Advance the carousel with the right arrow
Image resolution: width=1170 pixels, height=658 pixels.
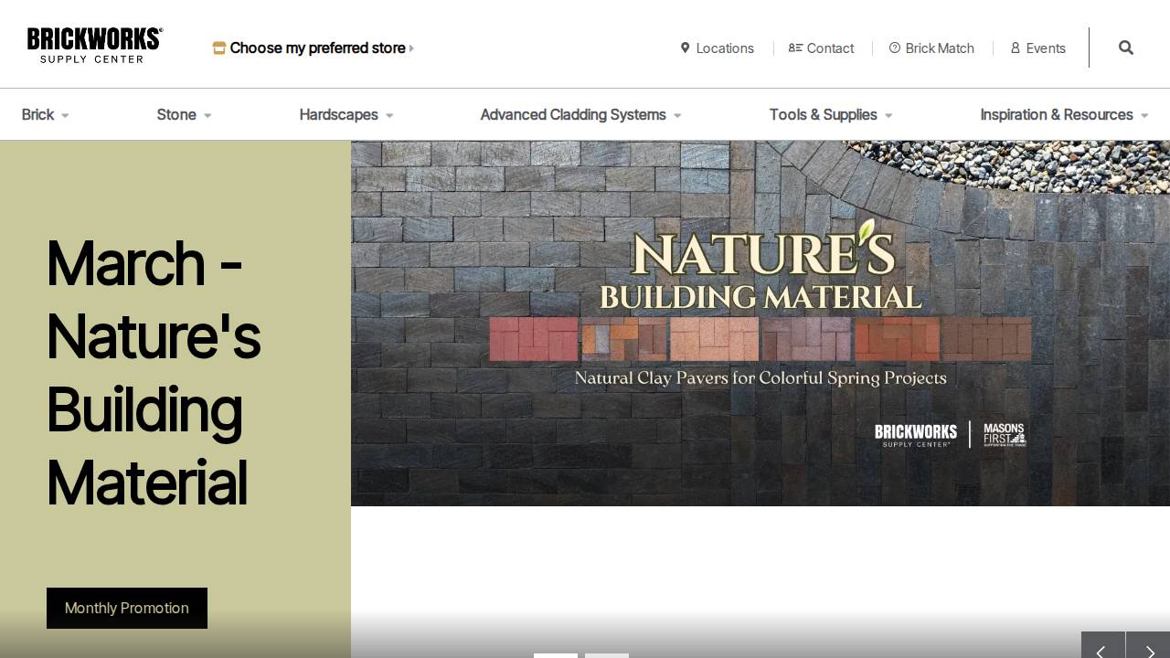tap(1149, 652)
